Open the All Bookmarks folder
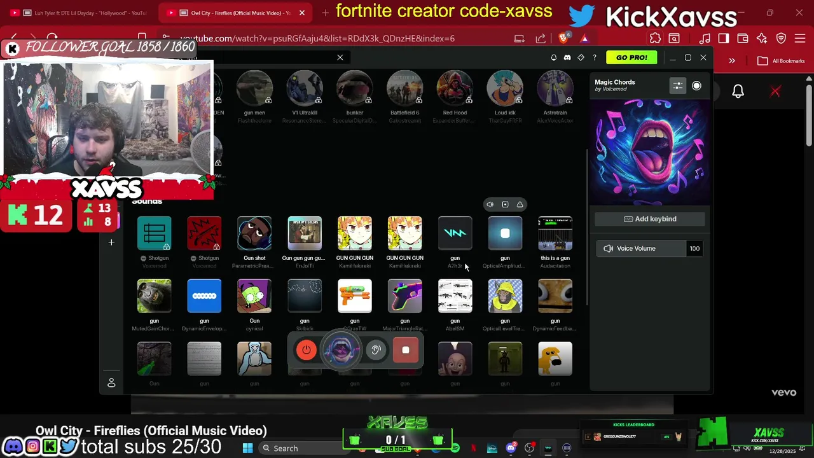 pos(781,61)
